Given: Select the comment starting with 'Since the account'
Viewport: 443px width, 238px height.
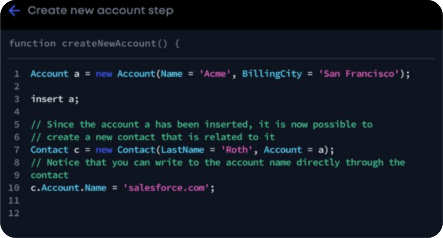Looking at the screenshot, I should [201, 124].
